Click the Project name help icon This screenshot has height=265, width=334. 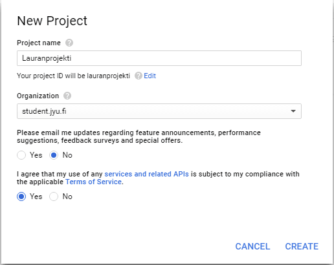pyautogui.click(x=69, y=43)
